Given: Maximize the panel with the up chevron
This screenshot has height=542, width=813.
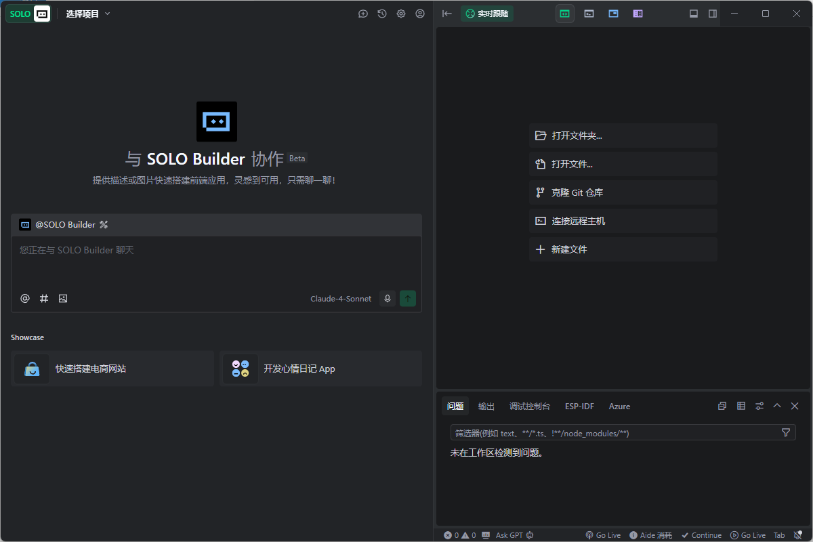Looking at the screenshot, I should coord(777,406).
